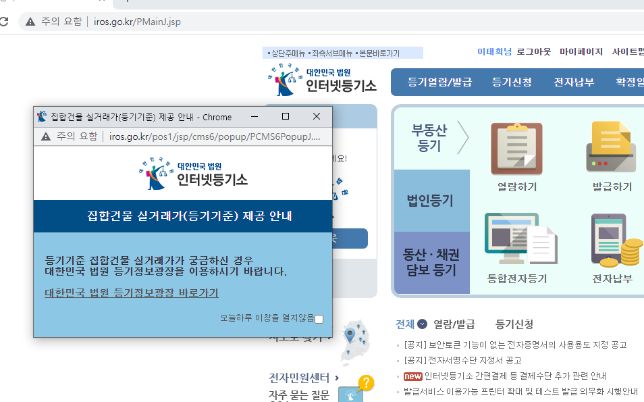644x402 pixels.
Task: Minimize the popup window
Action: (254, 116)
